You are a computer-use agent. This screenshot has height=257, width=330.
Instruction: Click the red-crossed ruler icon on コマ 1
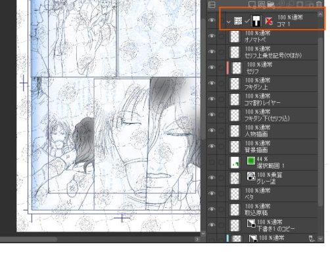click(269, 21)
